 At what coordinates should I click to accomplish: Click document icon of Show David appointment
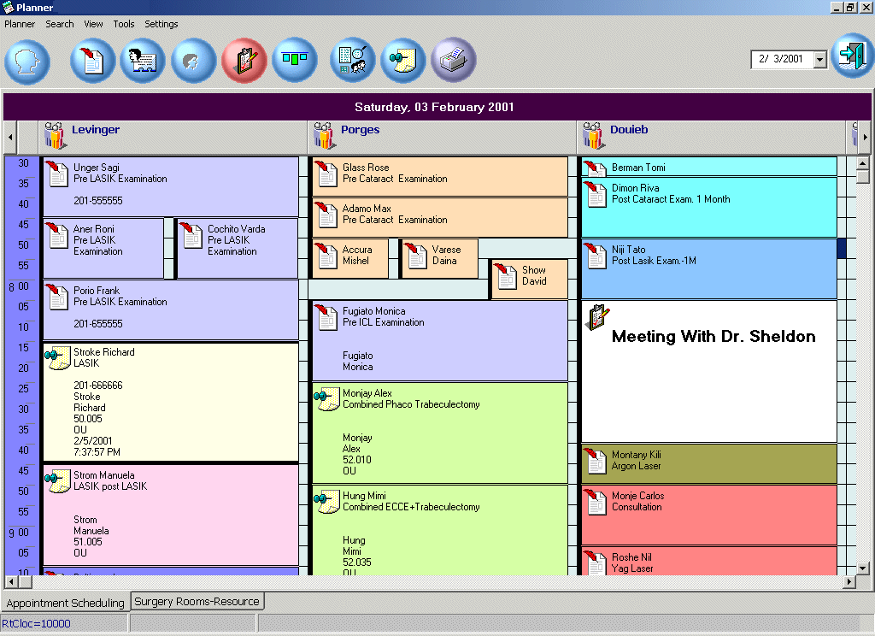point(506,276)
